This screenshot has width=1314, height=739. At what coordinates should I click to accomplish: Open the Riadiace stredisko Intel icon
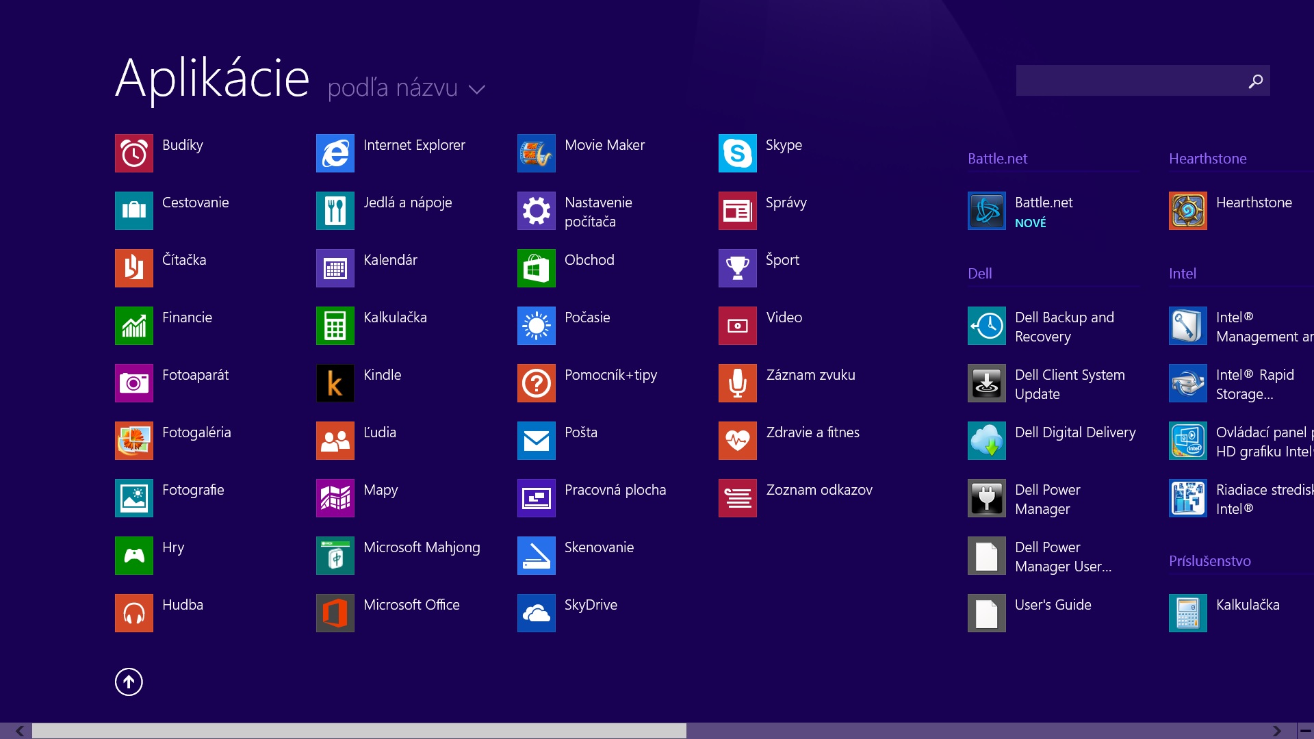pos(1188,498)
